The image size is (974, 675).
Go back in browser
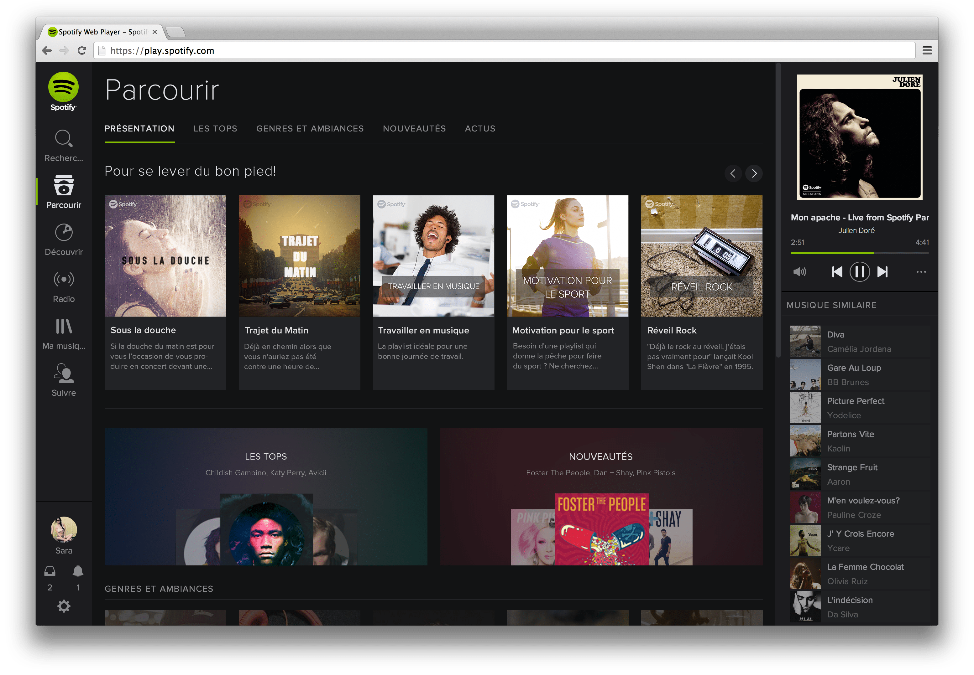(47, 51)
